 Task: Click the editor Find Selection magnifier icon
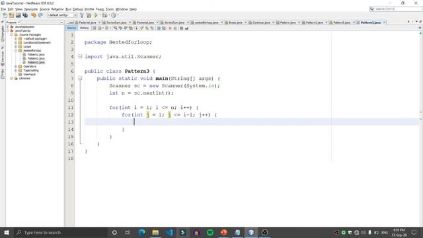116,28
